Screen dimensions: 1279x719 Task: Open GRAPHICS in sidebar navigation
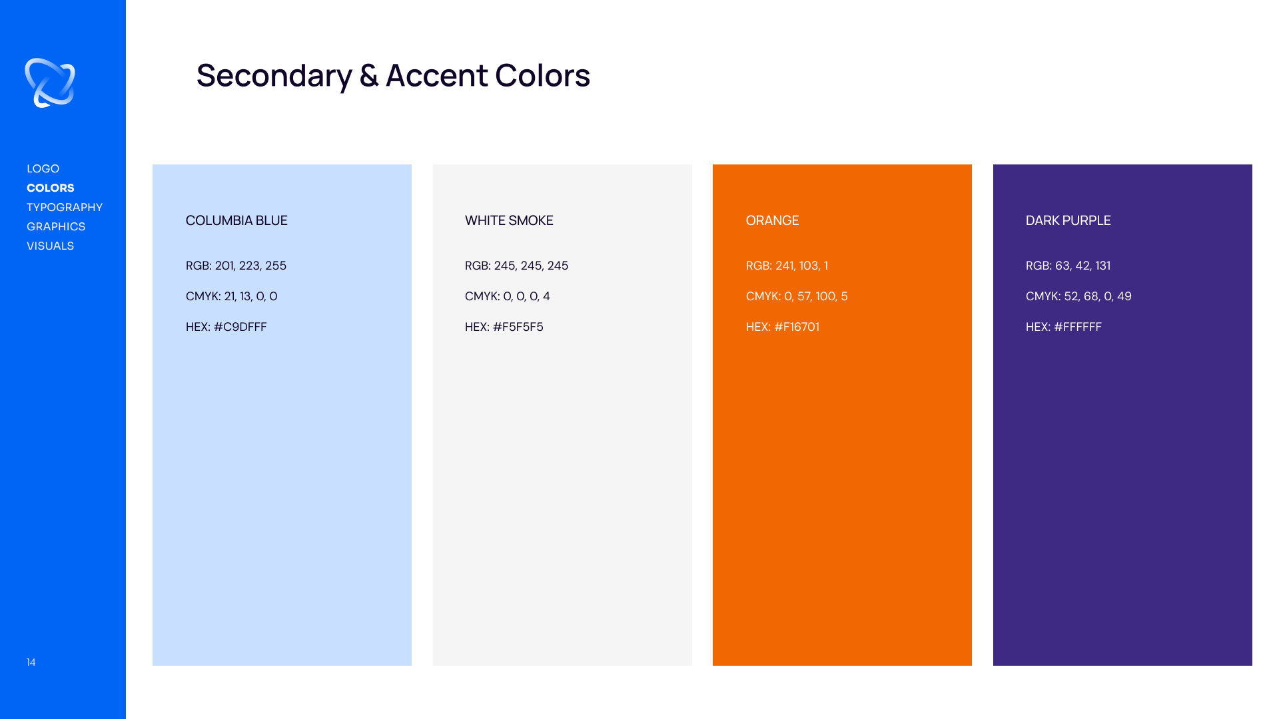(56, 226)
